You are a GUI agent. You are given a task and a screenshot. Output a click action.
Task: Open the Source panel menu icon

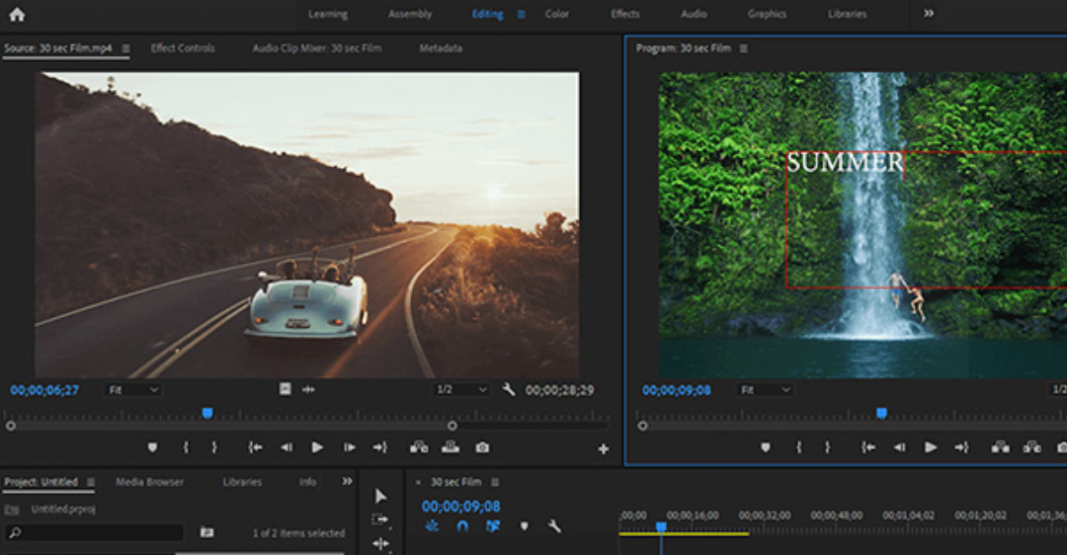point(125,48)
